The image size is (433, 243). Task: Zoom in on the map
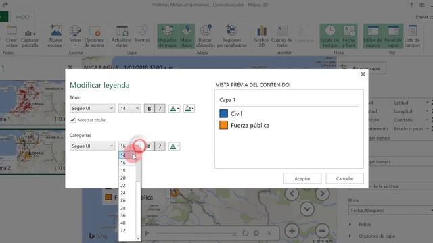coord(292,231)
